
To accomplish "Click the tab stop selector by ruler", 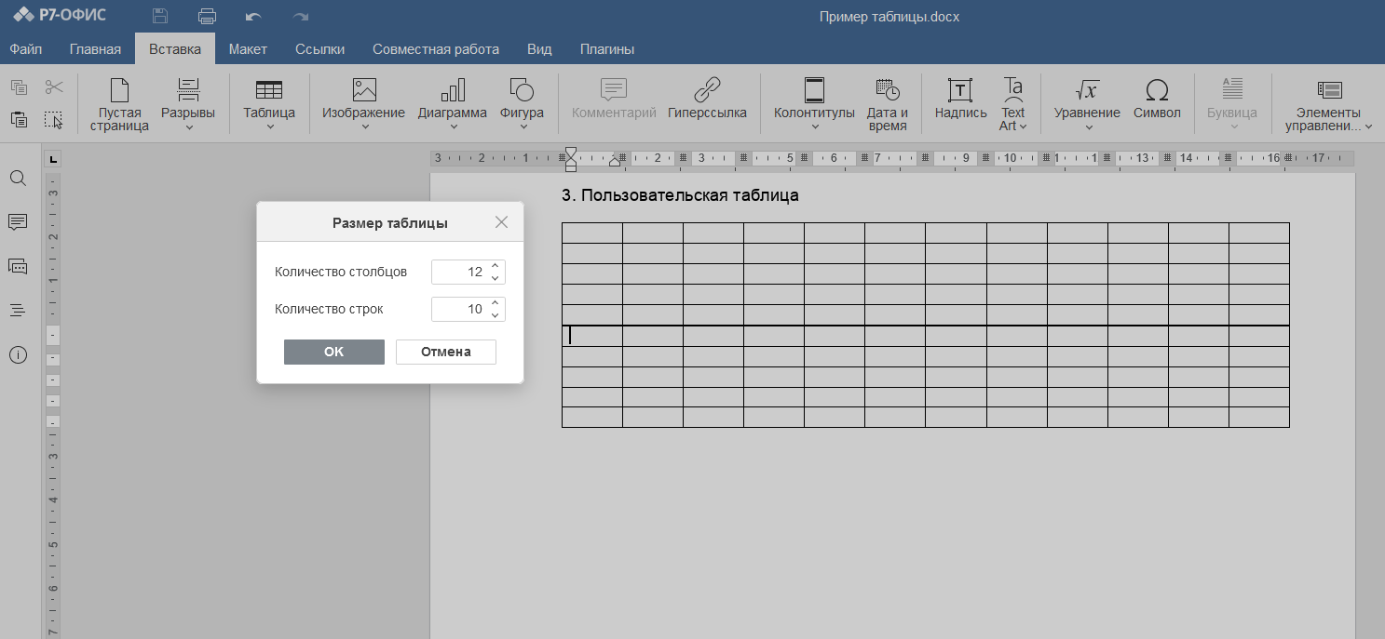I will [53, 158].
